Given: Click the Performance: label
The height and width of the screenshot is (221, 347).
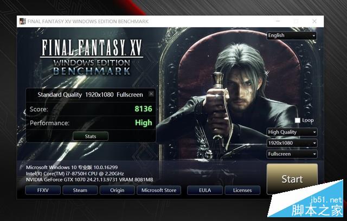Looking at the screenshot, I should (x=49, y=123).
